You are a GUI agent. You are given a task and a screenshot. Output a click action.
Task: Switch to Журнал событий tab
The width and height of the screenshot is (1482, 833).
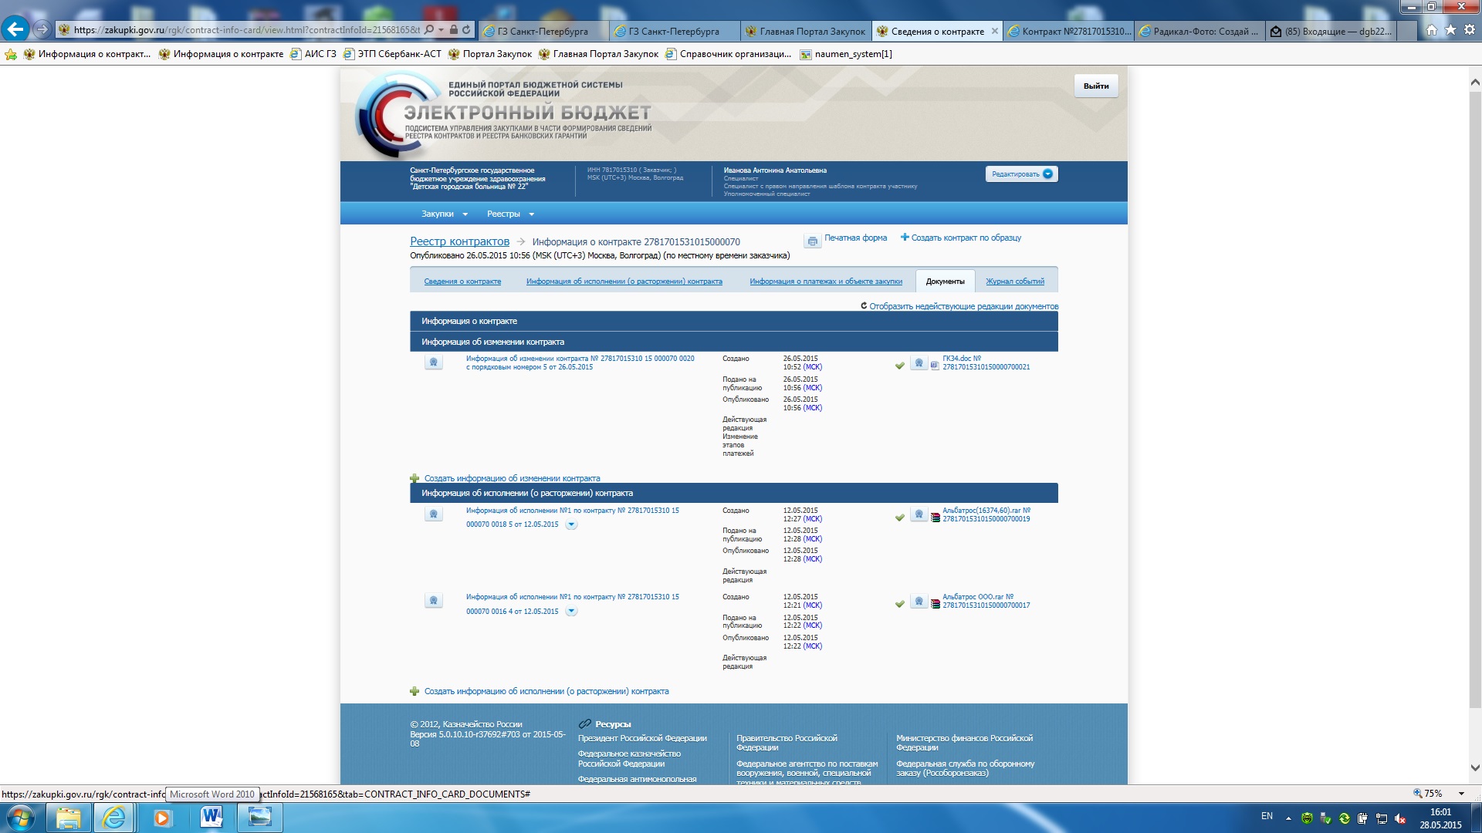click(1014, 282)
